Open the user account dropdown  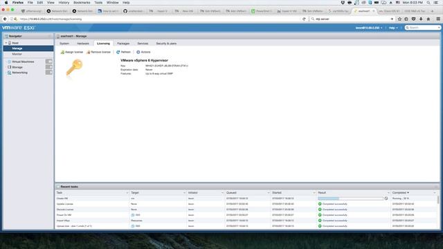[x=369, y=28]
